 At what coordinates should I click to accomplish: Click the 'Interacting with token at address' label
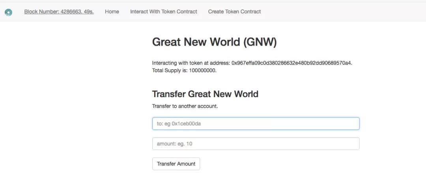pyautogui.click(x=191, y=63)
